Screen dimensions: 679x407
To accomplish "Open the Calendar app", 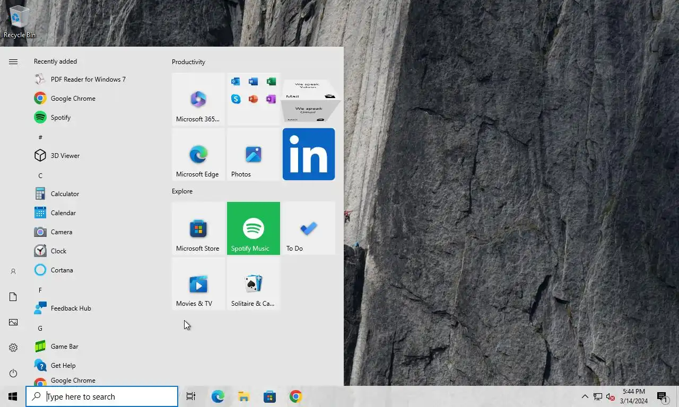I will pyautogui.click(x=95, y=213).
